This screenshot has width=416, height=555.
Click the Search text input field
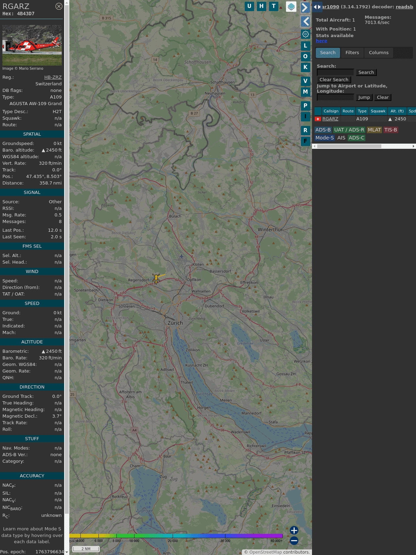coord(335,72)
